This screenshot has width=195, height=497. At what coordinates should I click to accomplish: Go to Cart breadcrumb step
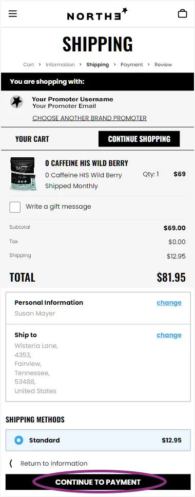(29, 64)
